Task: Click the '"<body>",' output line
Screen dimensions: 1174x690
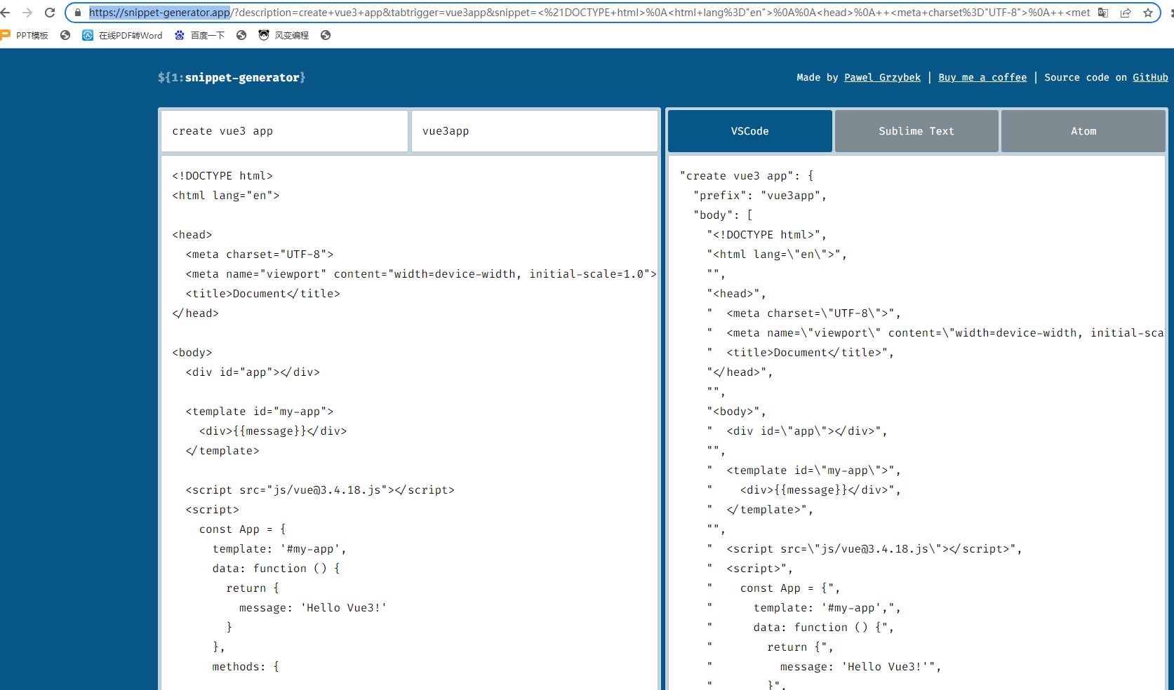Action: (x=736, y=412)
